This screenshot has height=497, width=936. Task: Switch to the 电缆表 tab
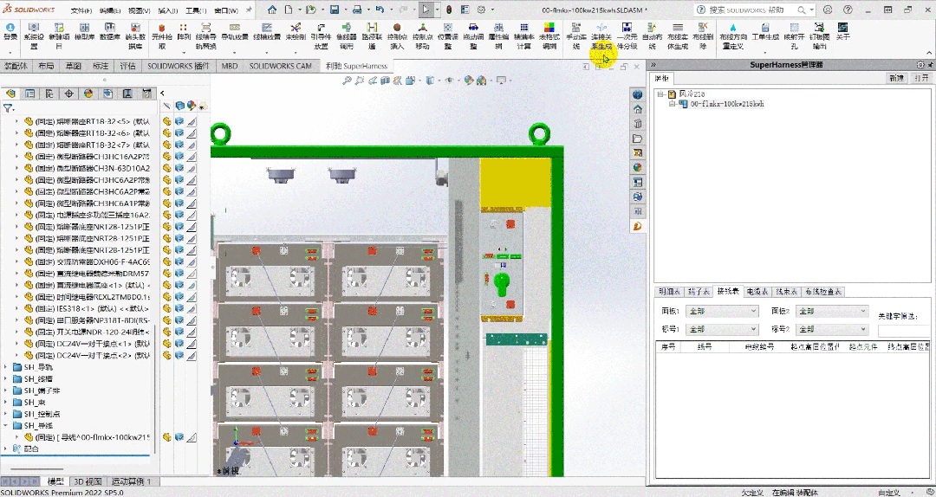[x=757, y=292]
